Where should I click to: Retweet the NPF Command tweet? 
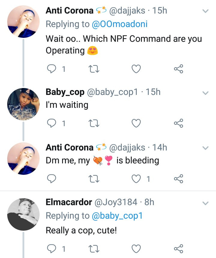(x=94, y=69)
